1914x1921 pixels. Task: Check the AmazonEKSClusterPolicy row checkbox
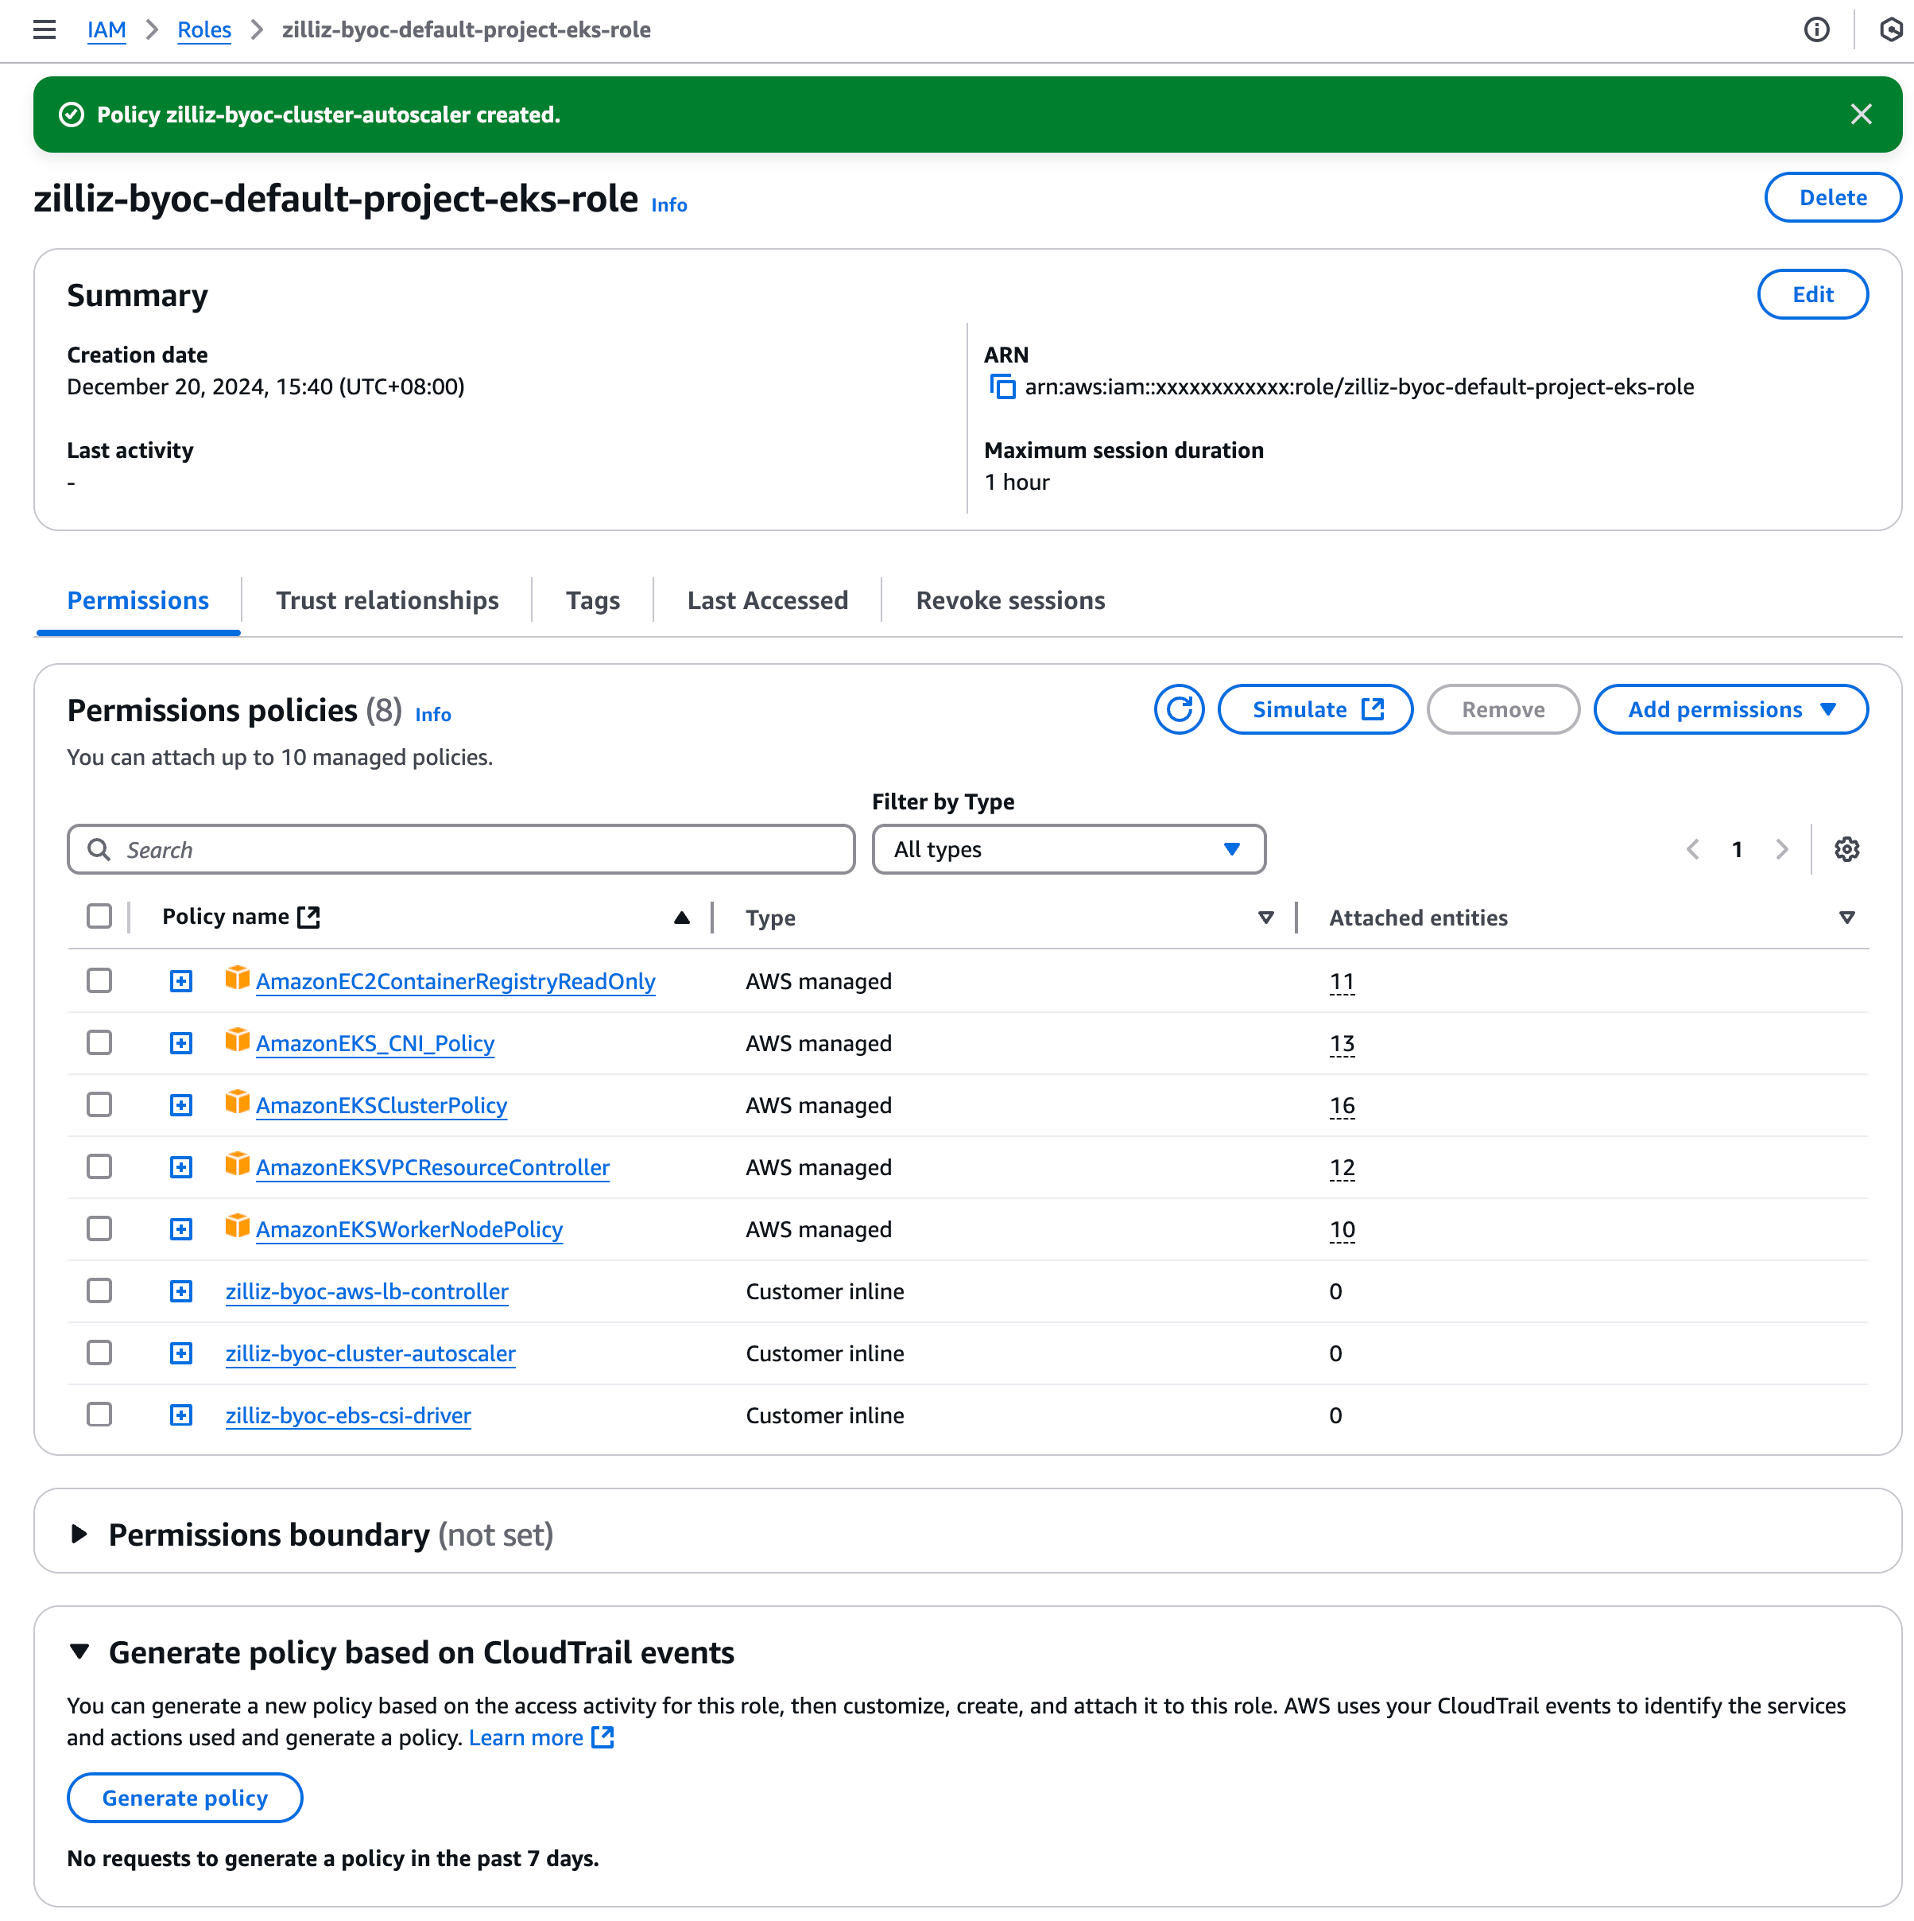point(99,1104)
